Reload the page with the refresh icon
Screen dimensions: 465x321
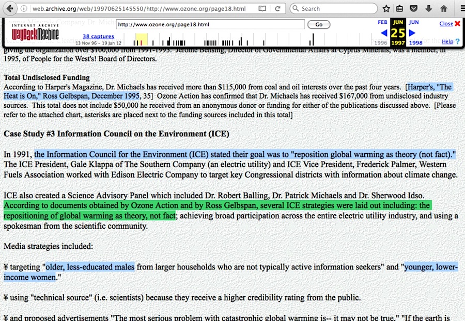pos(277,9)
